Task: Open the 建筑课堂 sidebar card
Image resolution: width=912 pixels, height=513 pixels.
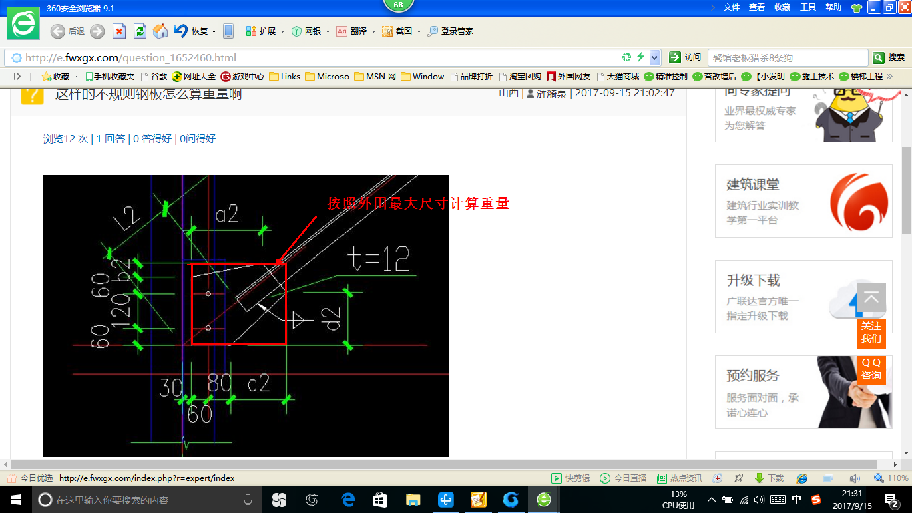Action: (804, 201)
